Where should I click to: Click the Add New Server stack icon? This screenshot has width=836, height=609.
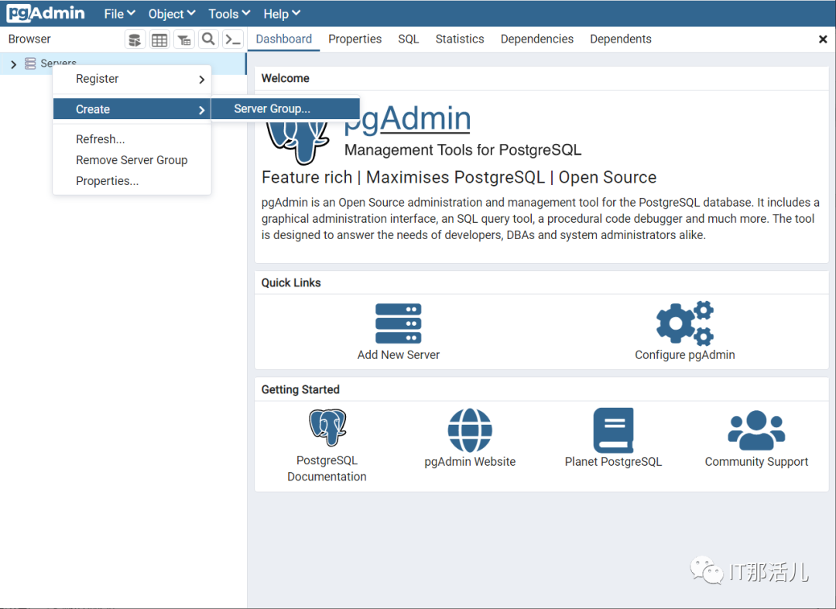point(399,323)
